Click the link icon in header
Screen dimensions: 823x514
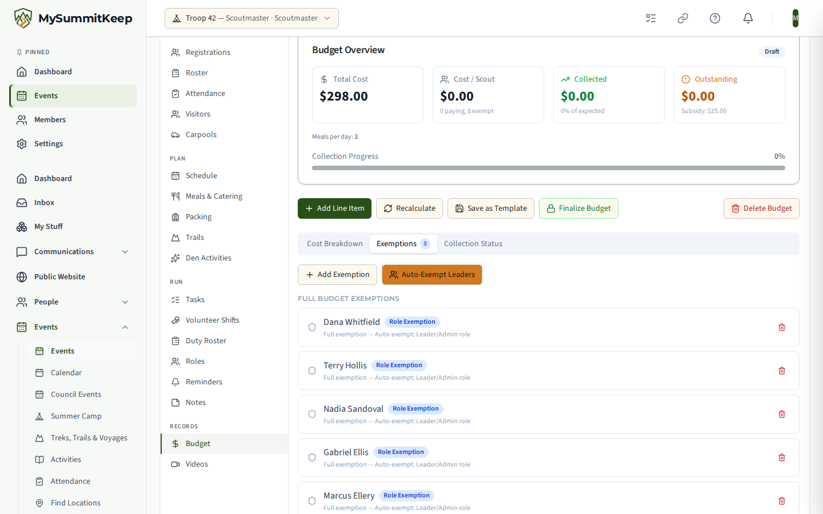683,18
